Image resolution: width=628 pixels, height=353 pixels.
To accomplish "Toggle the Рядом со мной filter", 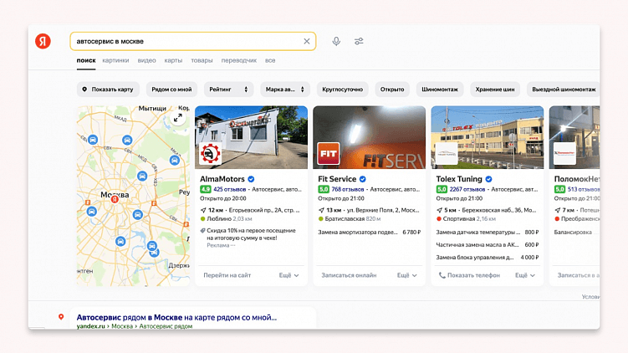I will (171, 90).
